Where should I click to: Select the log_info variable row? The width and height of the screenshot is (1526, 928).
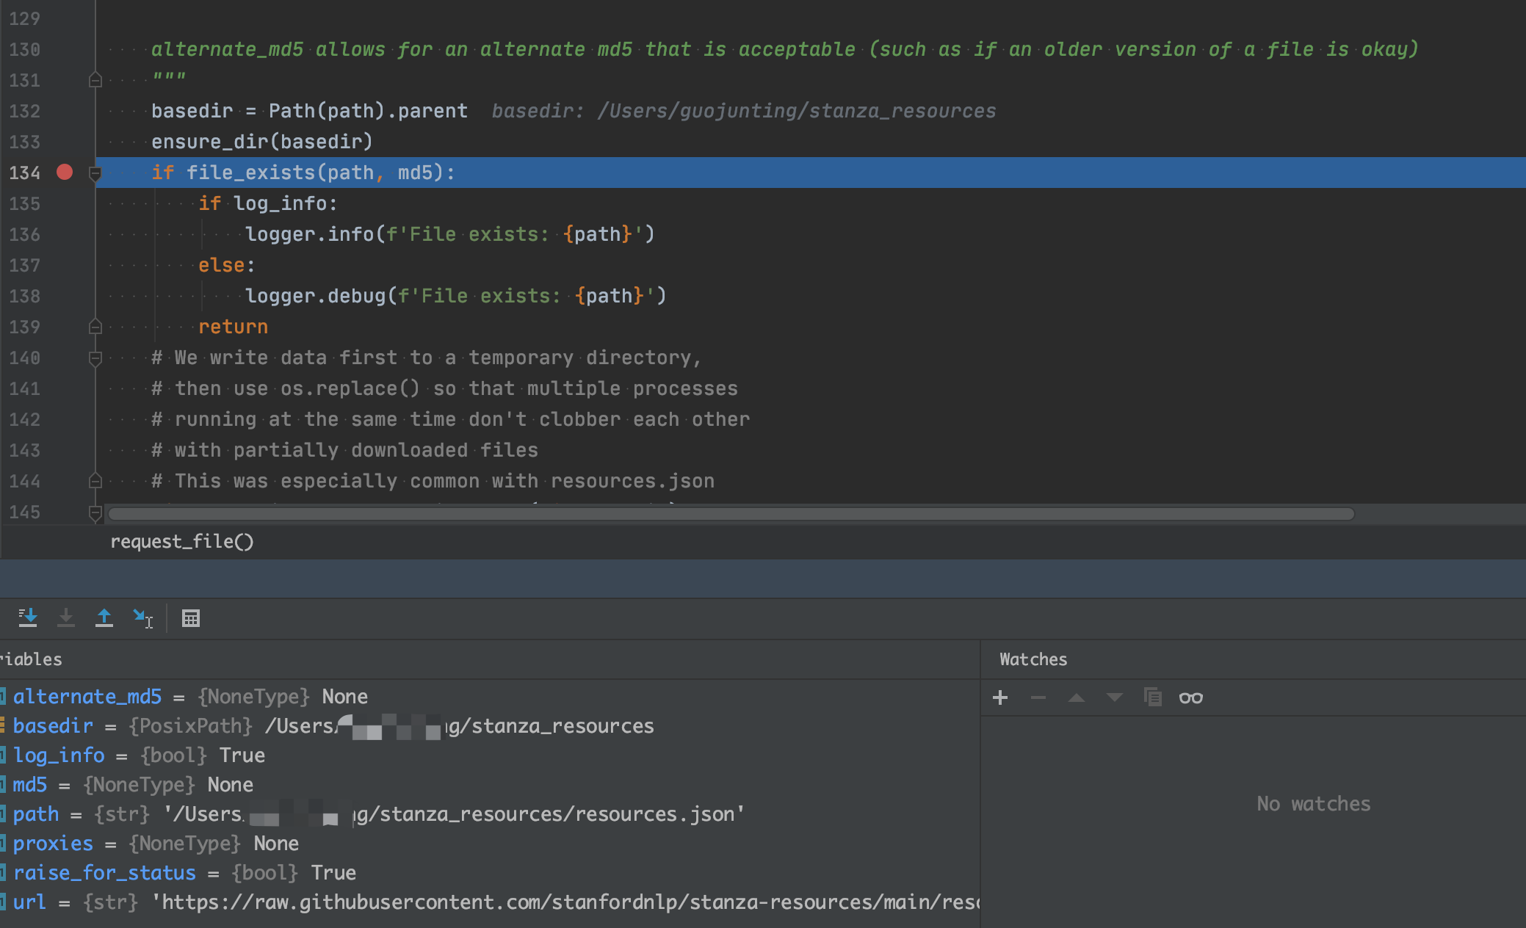coord(59,755)
